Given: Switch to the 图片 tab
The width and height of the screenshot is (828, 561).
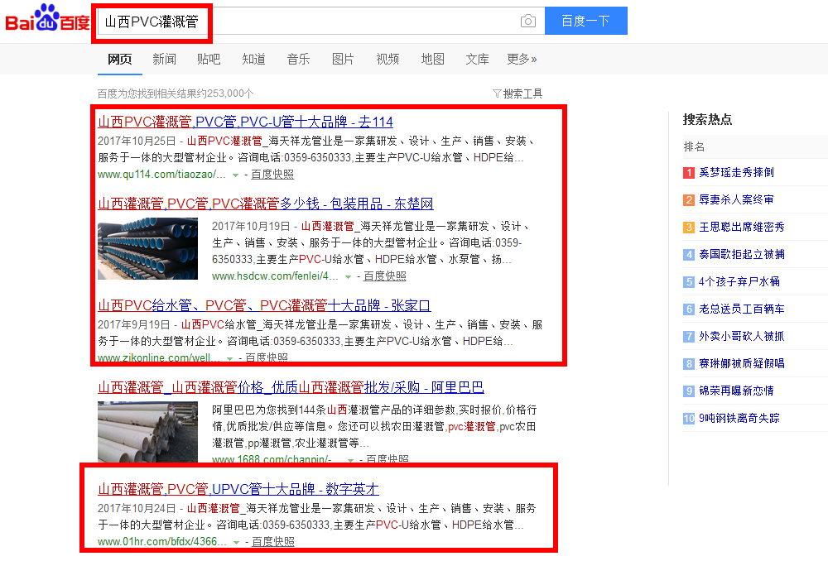Looking at the screenshot, I should [x=343, y=59].
